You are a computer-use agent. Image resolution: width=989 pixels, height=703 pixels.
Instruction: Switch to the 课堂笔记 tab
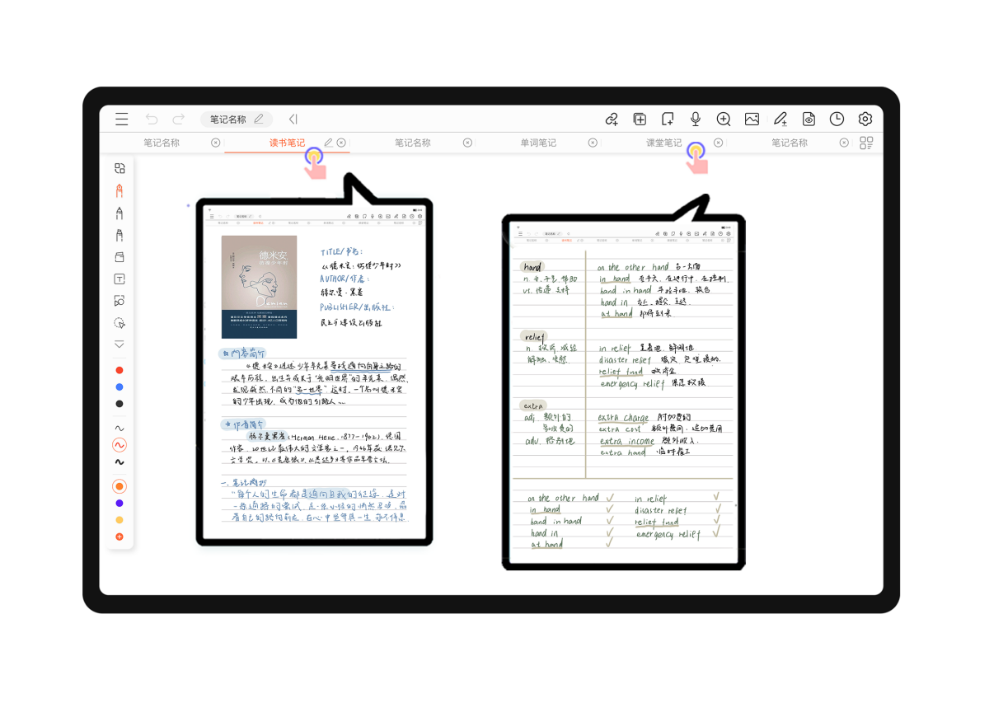pos(663,143)
